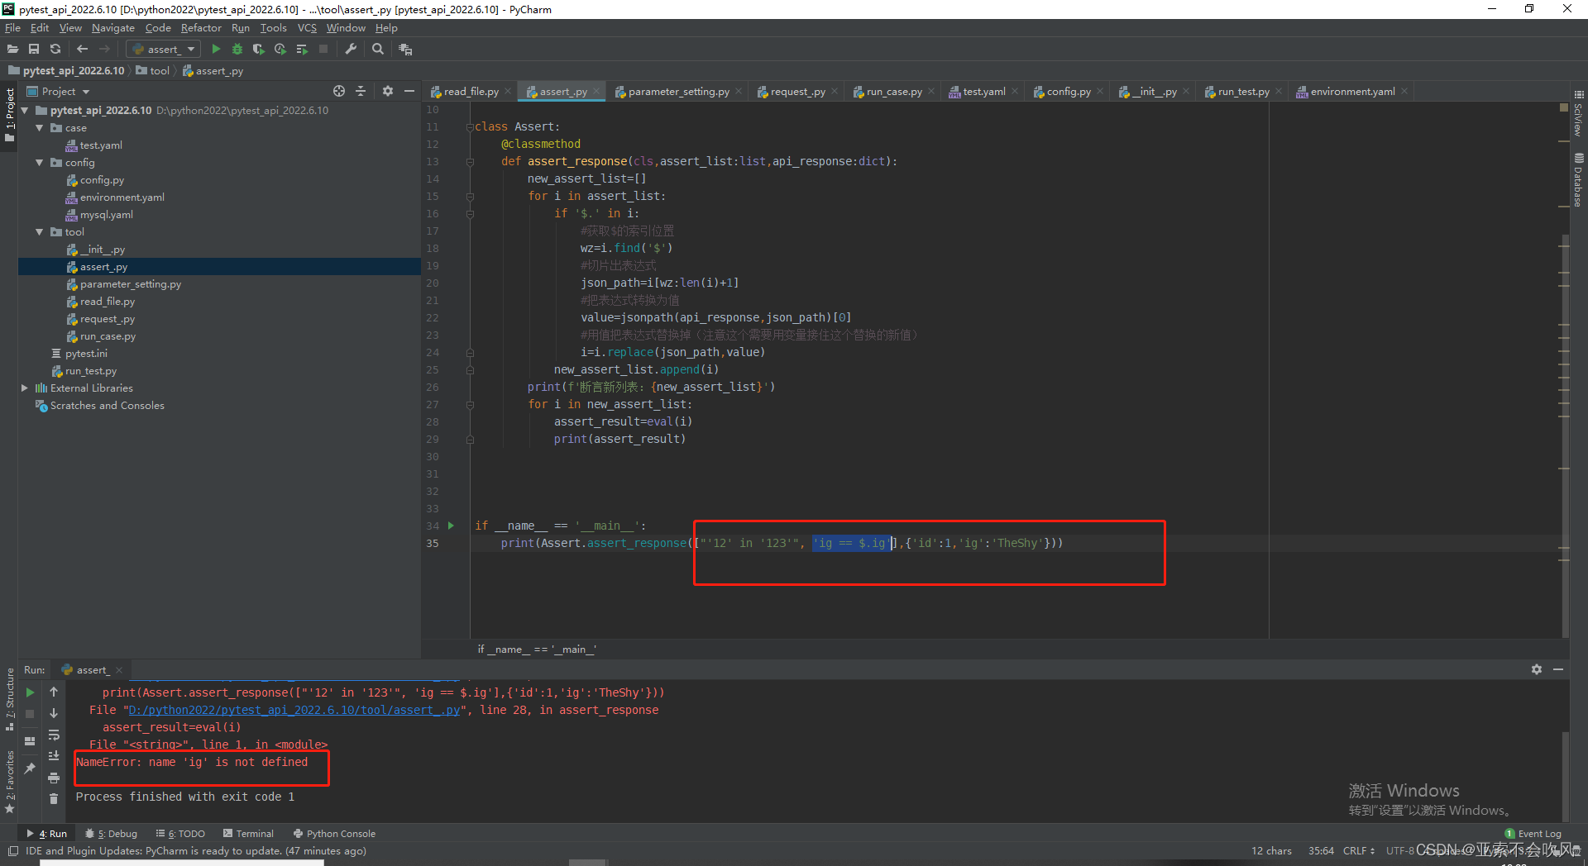This screenshot has height=866, width=1588.
Task: Switch to the environment.yaml editor tab
Action: (1352, 92)
